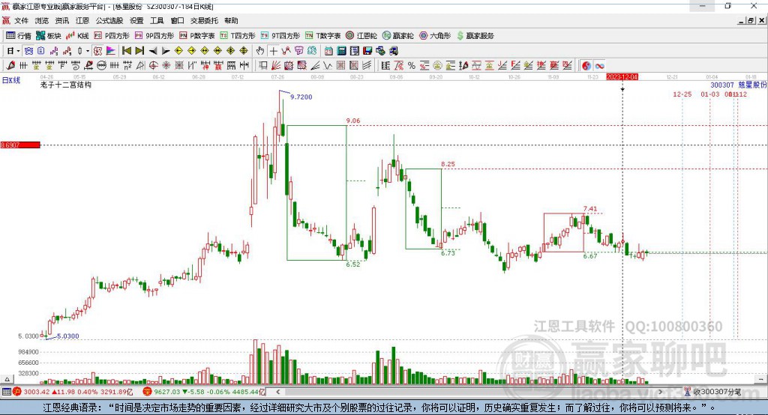Restore the inner chart window
Screen dimensions: 768x415
click(751, 20)
